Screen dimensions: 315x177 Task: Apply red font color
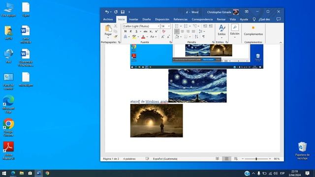coord(143,37)
